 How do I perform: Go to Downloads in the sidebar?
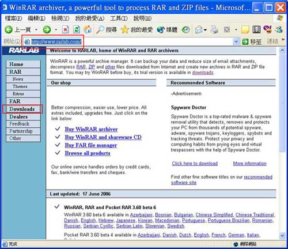(22, 109)
